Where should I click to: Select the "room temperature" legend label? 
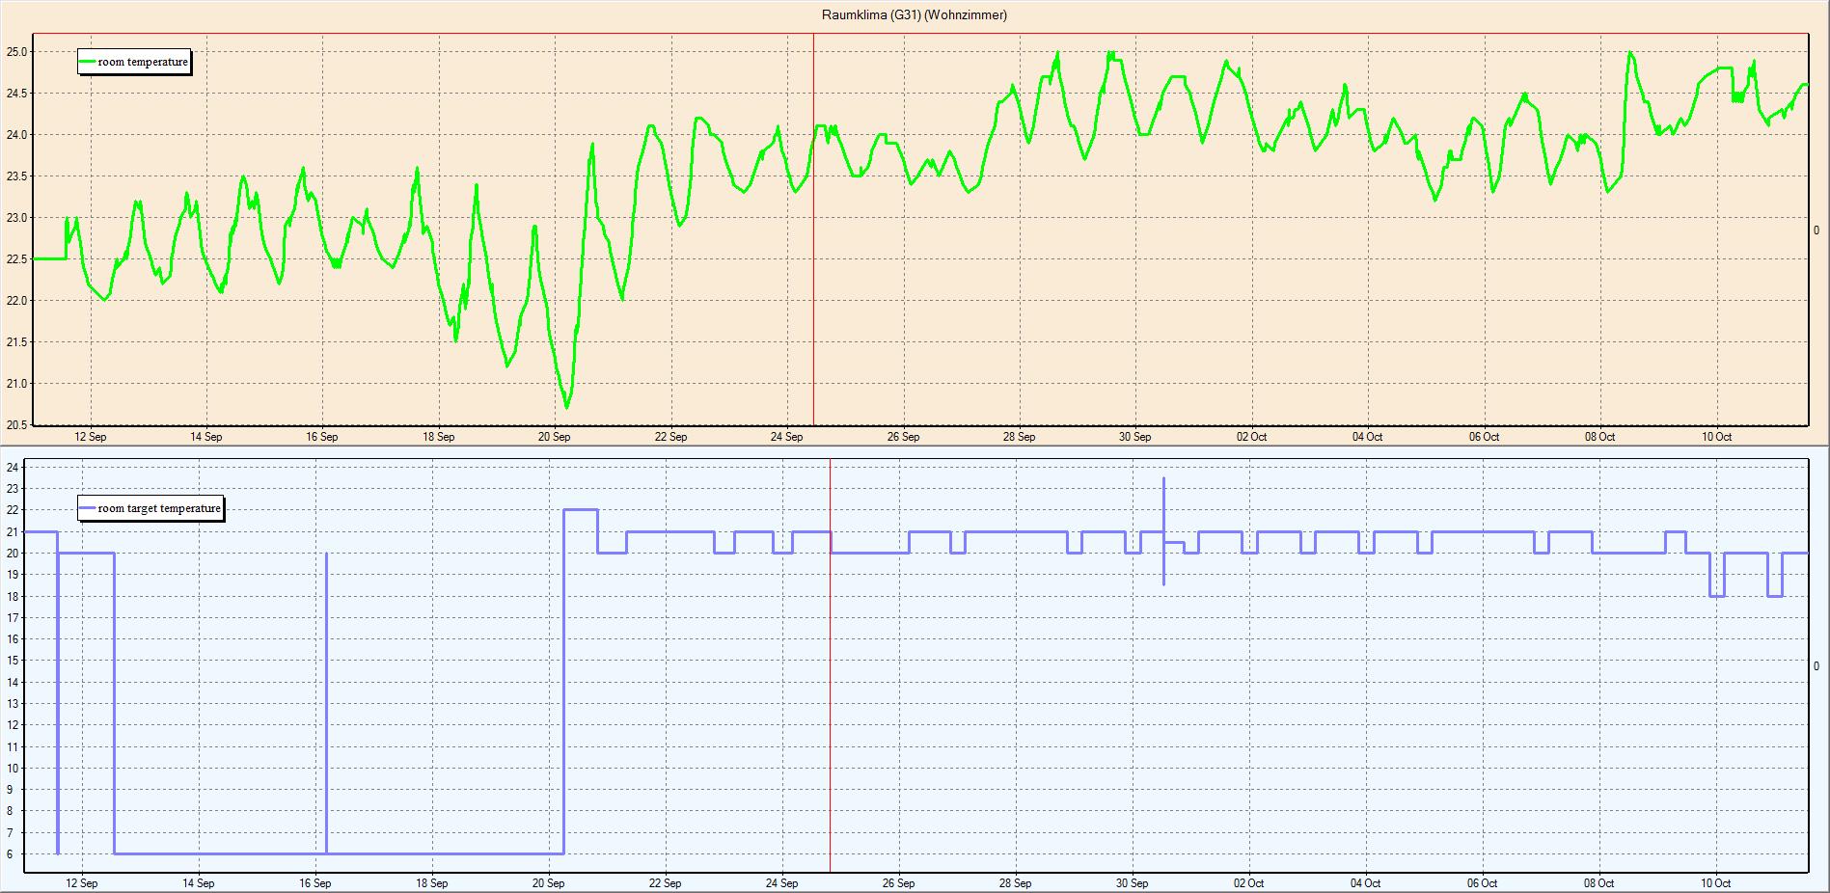pyautogui.click(x=143, y=62)
